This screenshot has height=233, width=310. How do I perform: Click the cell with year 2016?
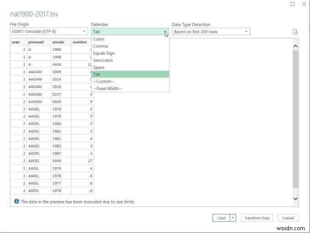pos(61,87)
